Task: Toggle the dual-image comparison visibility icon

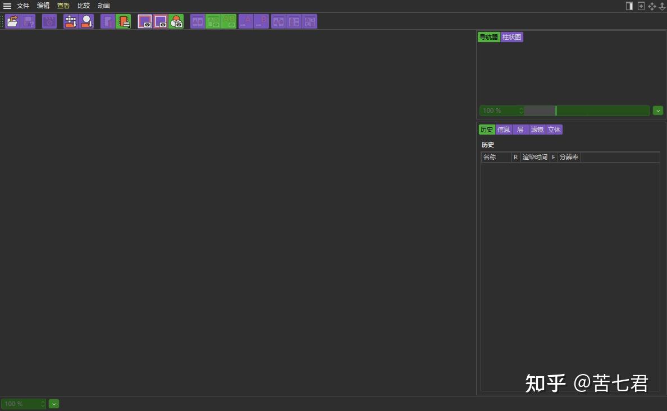Action: pos(161,21)
